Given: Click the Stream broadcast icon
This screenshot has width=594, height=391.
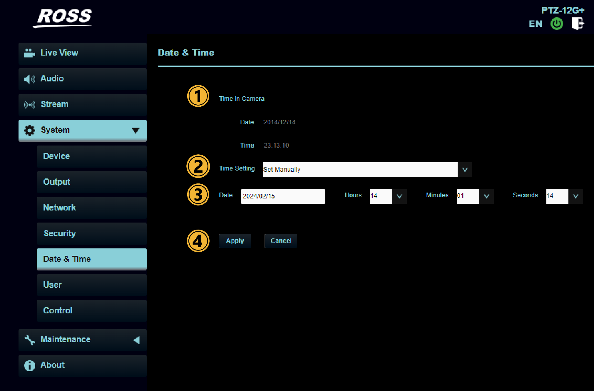Looking at the screenshot, I should (29, 104).
